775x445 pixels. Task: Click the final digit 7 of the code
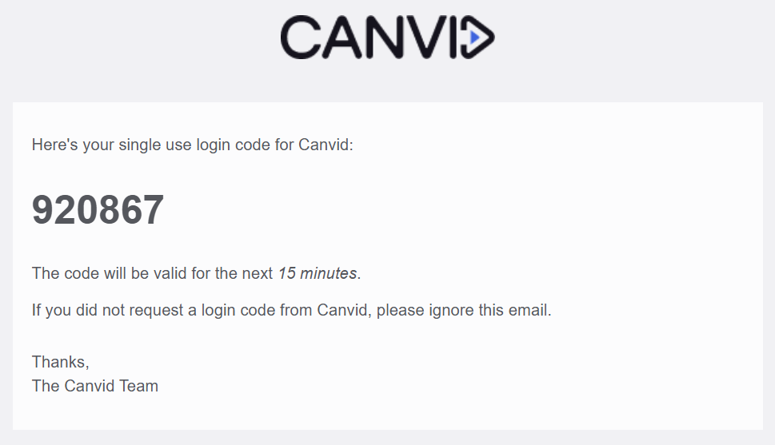[154, 209]
